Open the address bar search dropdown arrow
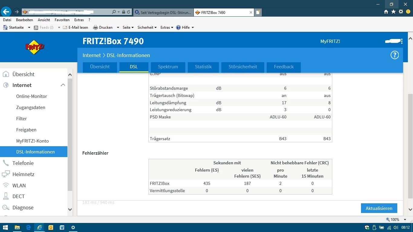Screen dimensions: 413x232 coord(118,12)
